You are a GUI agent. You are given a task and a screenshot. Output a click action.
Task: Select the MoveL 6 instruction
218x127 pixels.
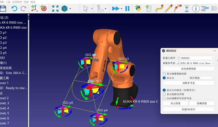(x=5, y=118)
